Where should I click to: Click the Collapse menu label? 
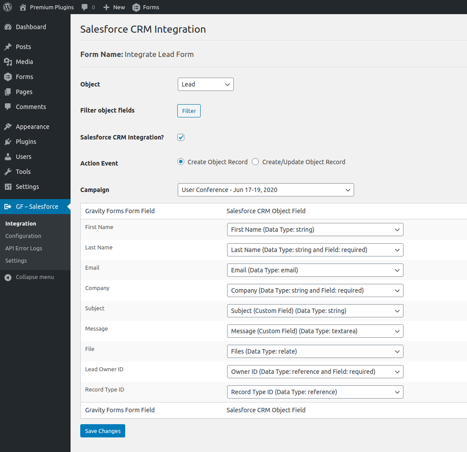(35, 277)
